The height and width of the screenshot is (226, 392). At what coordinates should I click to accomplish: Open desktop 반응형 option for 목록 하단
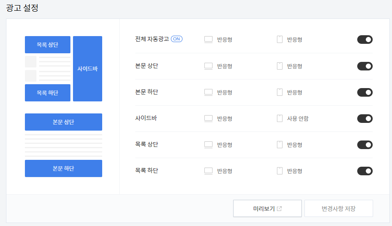click(x=225, y=171)
